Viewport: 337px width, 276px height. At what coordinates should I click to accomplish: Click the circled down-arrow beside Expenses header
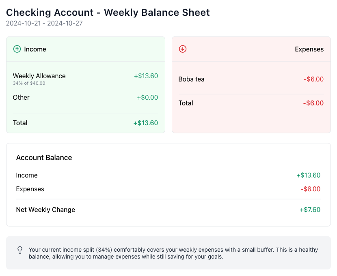tap(182, 49)
